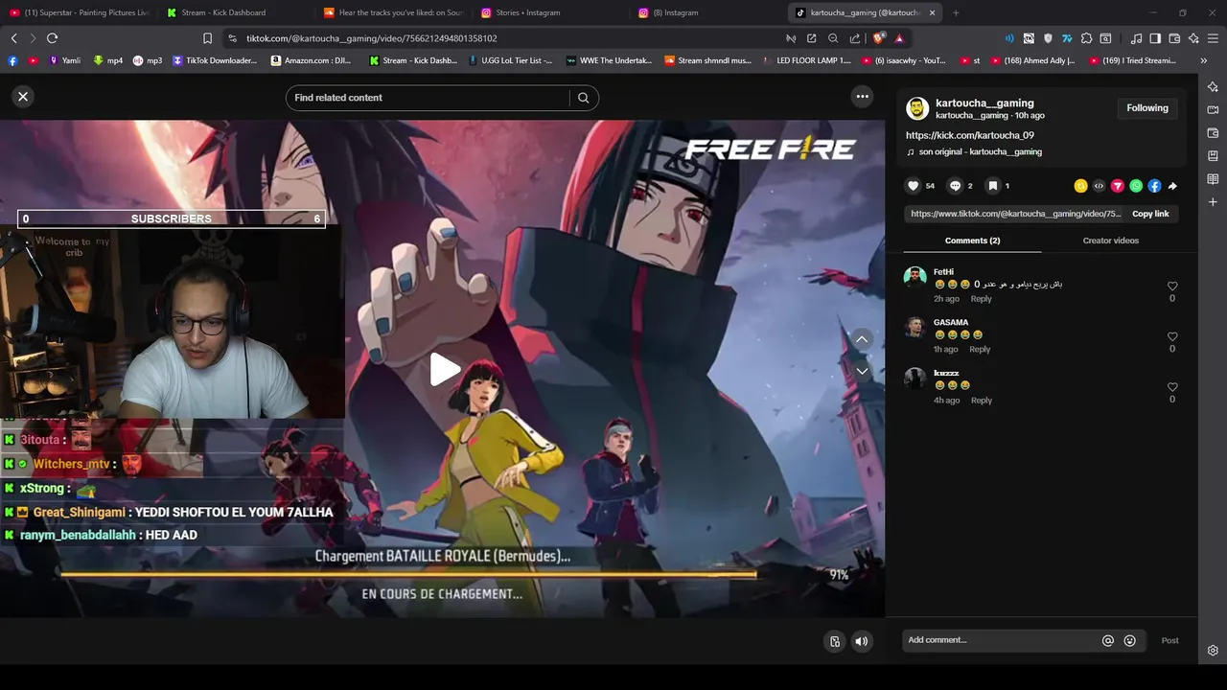Add a sidebar item with plus icon
Image resolution: width=1227 pixels, height=690 pixels.
point(1213,202)
